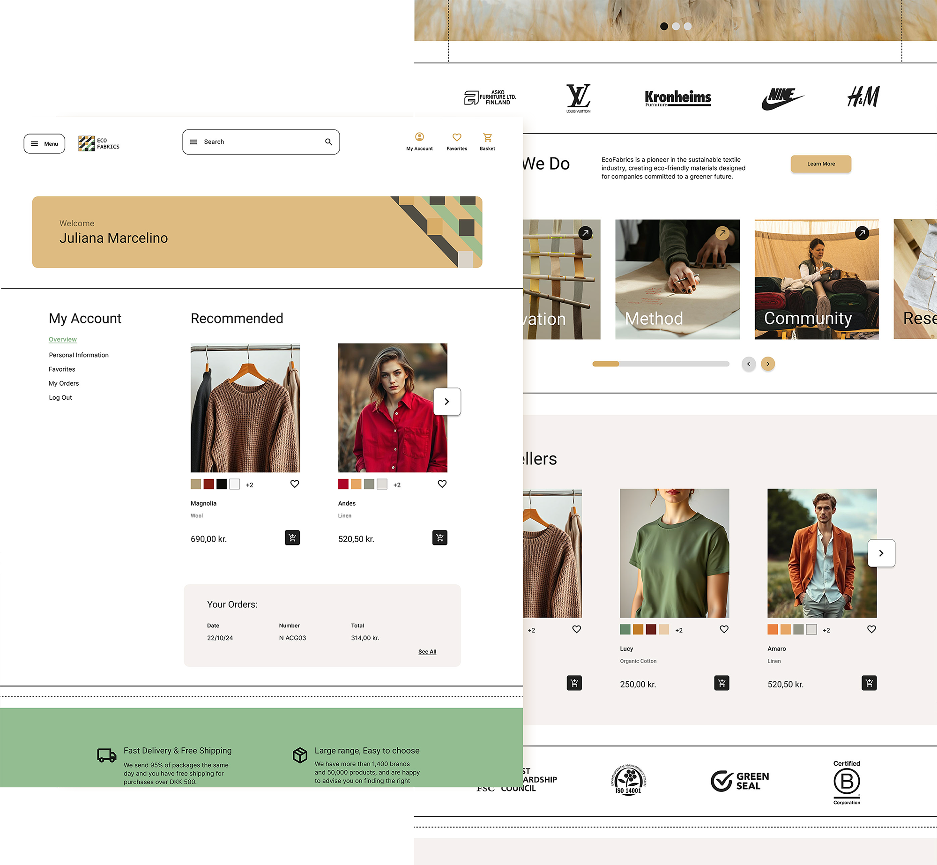Open My Orders from the sidebar

pos(64,383)
